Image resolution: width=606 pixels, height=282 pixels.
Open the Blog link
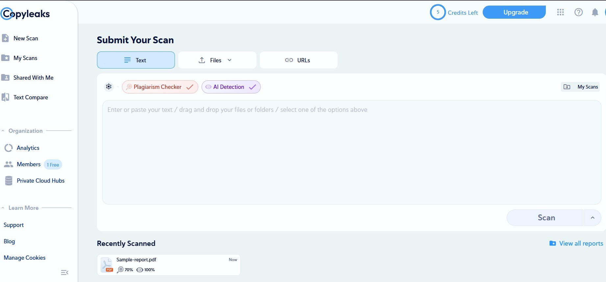tap(9, 241)
